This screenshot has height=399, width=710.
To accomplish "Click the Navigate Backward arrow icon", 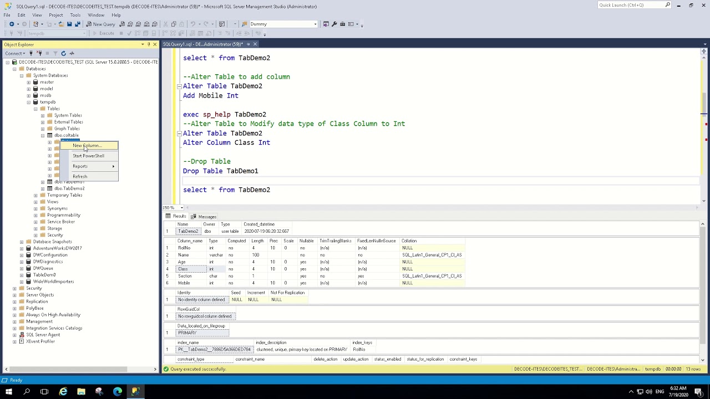I will point(12,24).
